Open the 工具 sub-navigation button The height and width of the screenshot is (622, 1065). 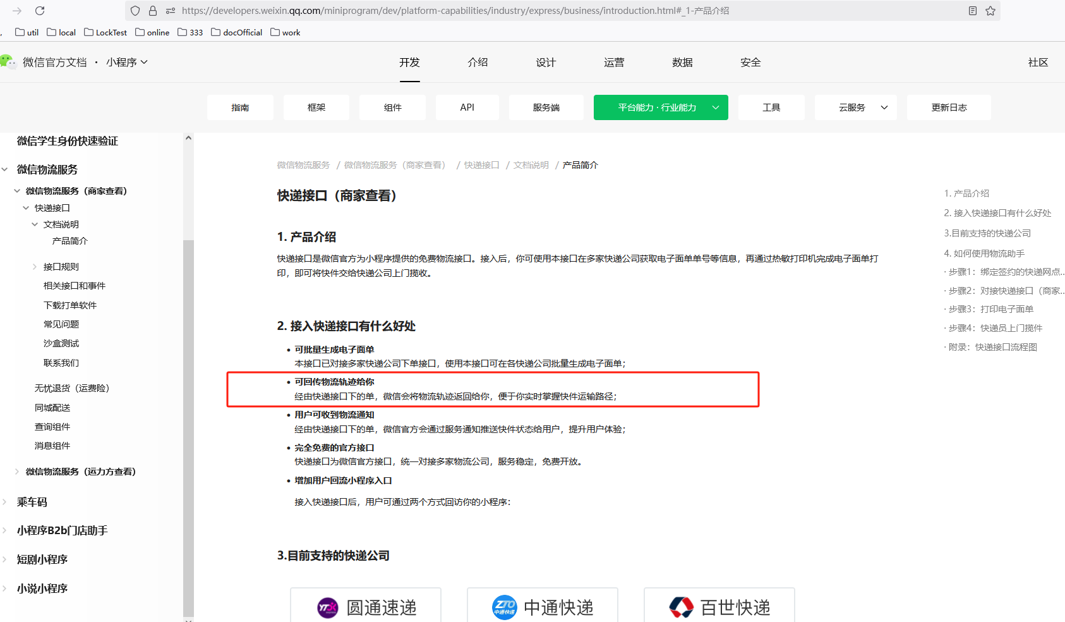[x=771, y=107]
